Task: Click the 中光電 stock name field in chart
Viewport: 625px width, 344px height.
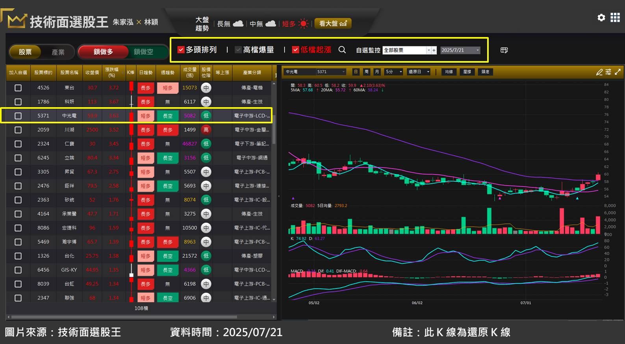Action: tap(300, 72)
